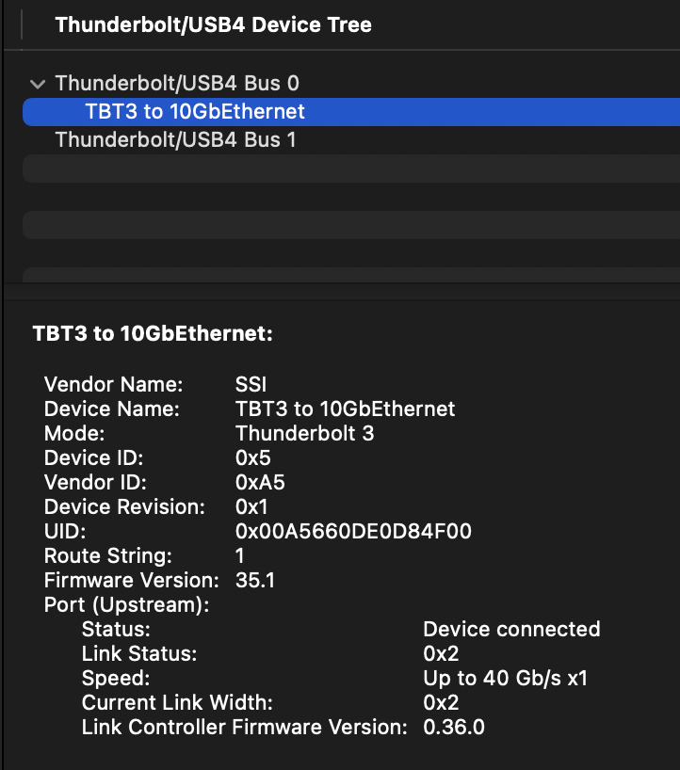
Task: Click the Mode value Thunderbolt 3
Action: pos(304,434)
